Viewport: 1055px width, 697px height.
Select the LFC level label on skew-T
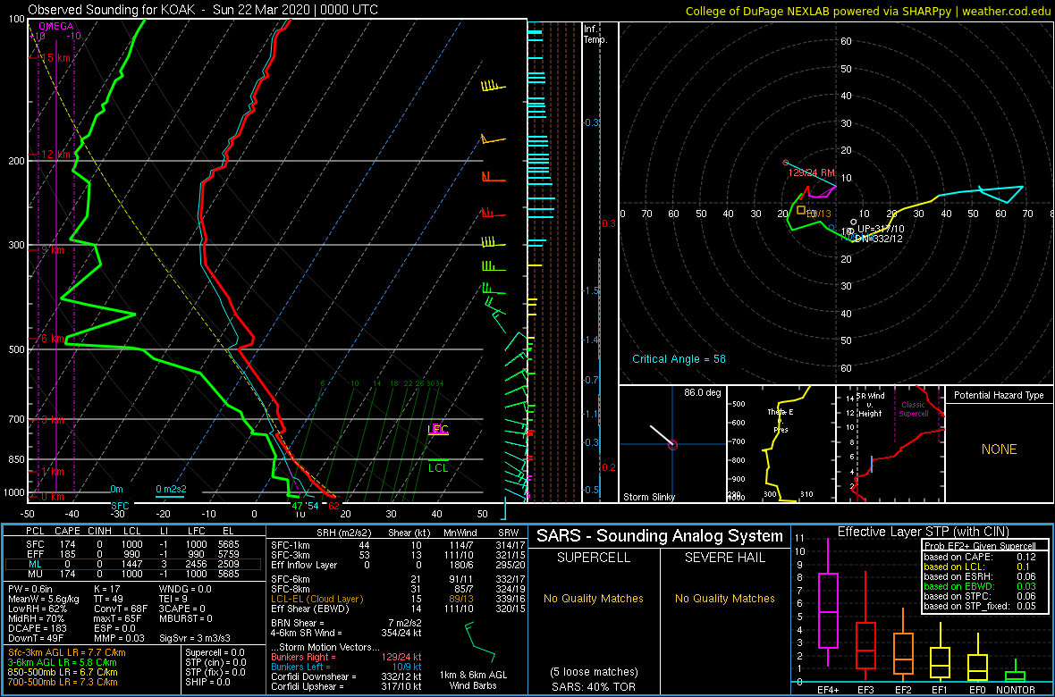pos(439,429)
